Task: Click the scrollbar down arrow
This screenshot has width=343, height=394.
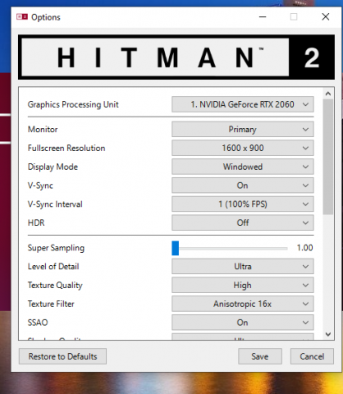Action: 328,334
